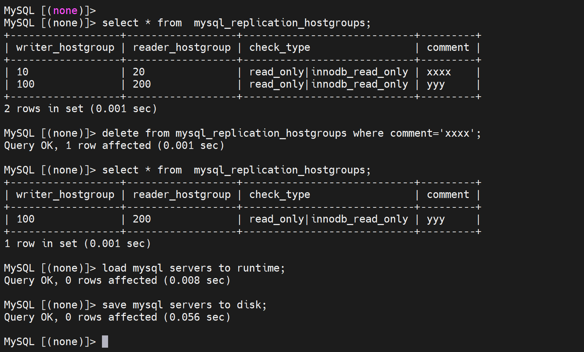Click the 'xxxx' comment value in the first table
Image resolution: width=584 pixels, height=352 pixels.
(x=438, y=72)
